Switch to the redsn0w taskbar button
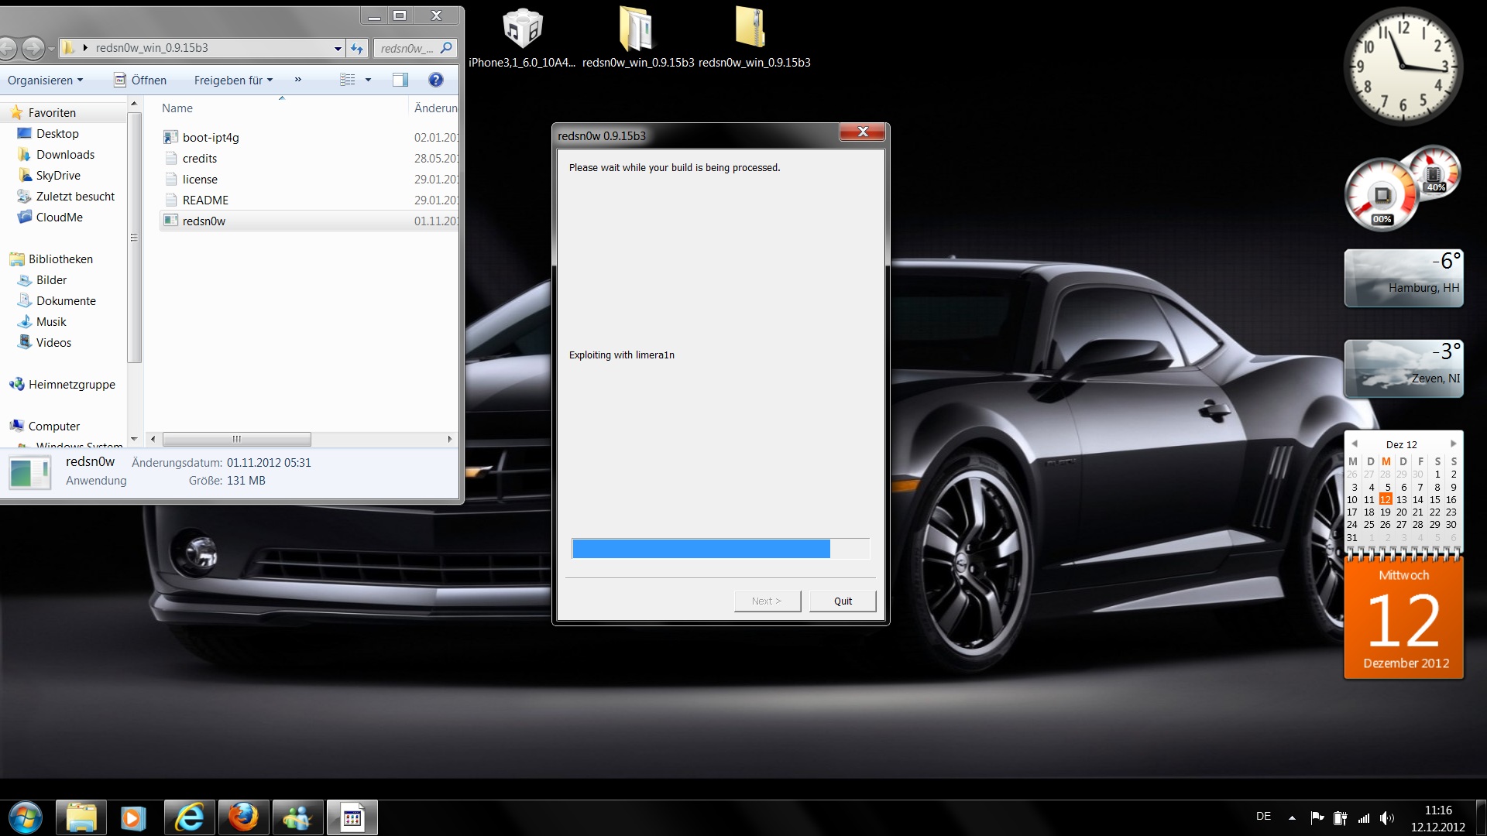This screenshot has height=836, width=1487. click(352, 817)
